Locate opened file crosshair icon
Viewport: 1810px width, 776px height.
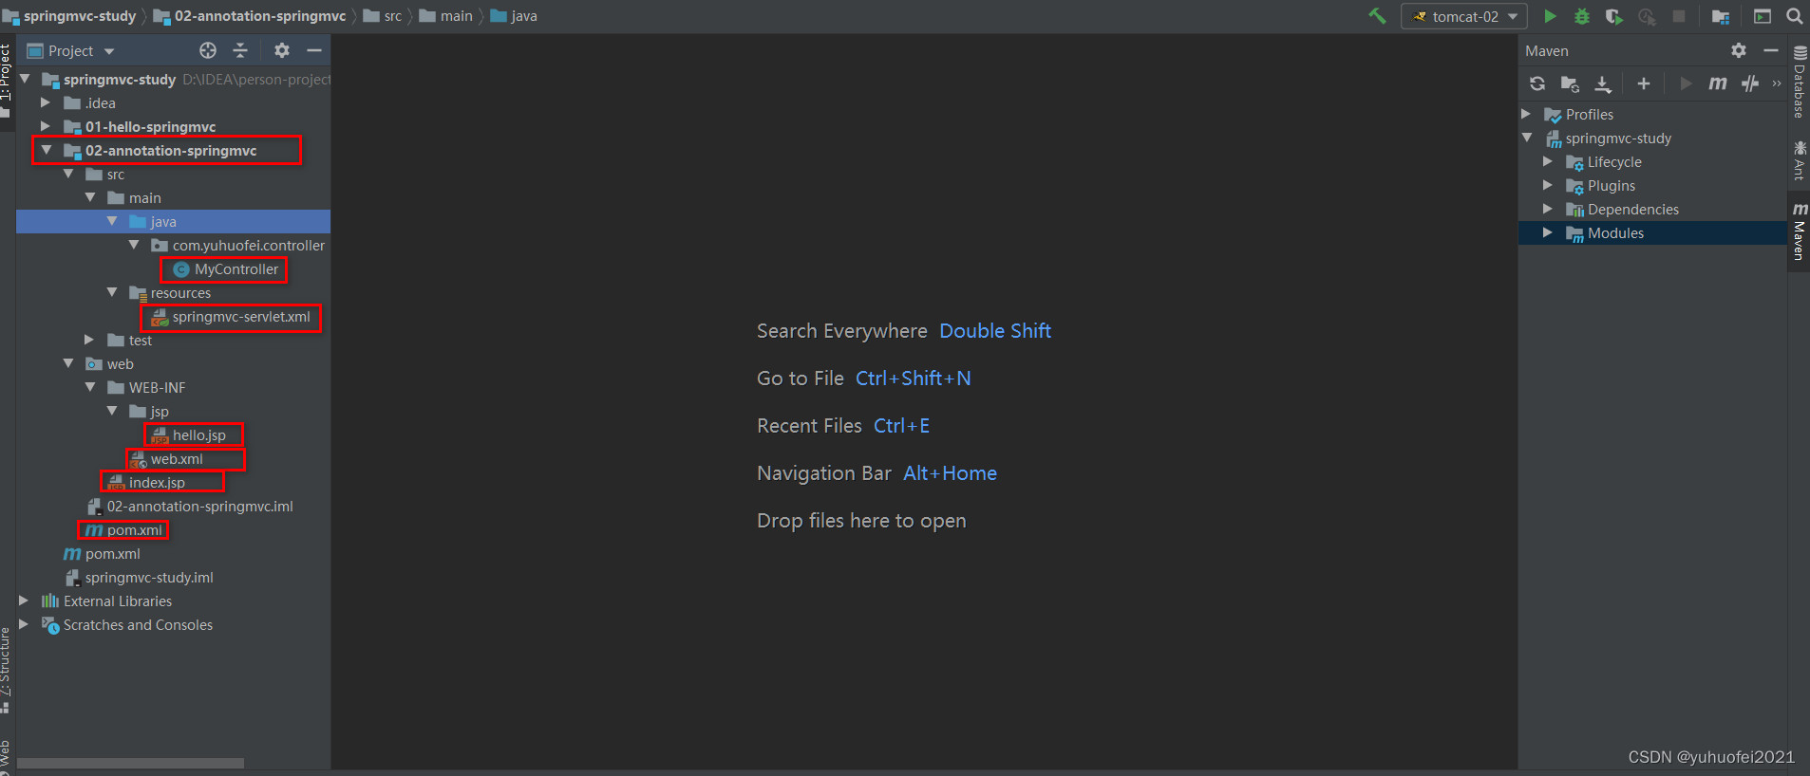[x=208, y=50]
